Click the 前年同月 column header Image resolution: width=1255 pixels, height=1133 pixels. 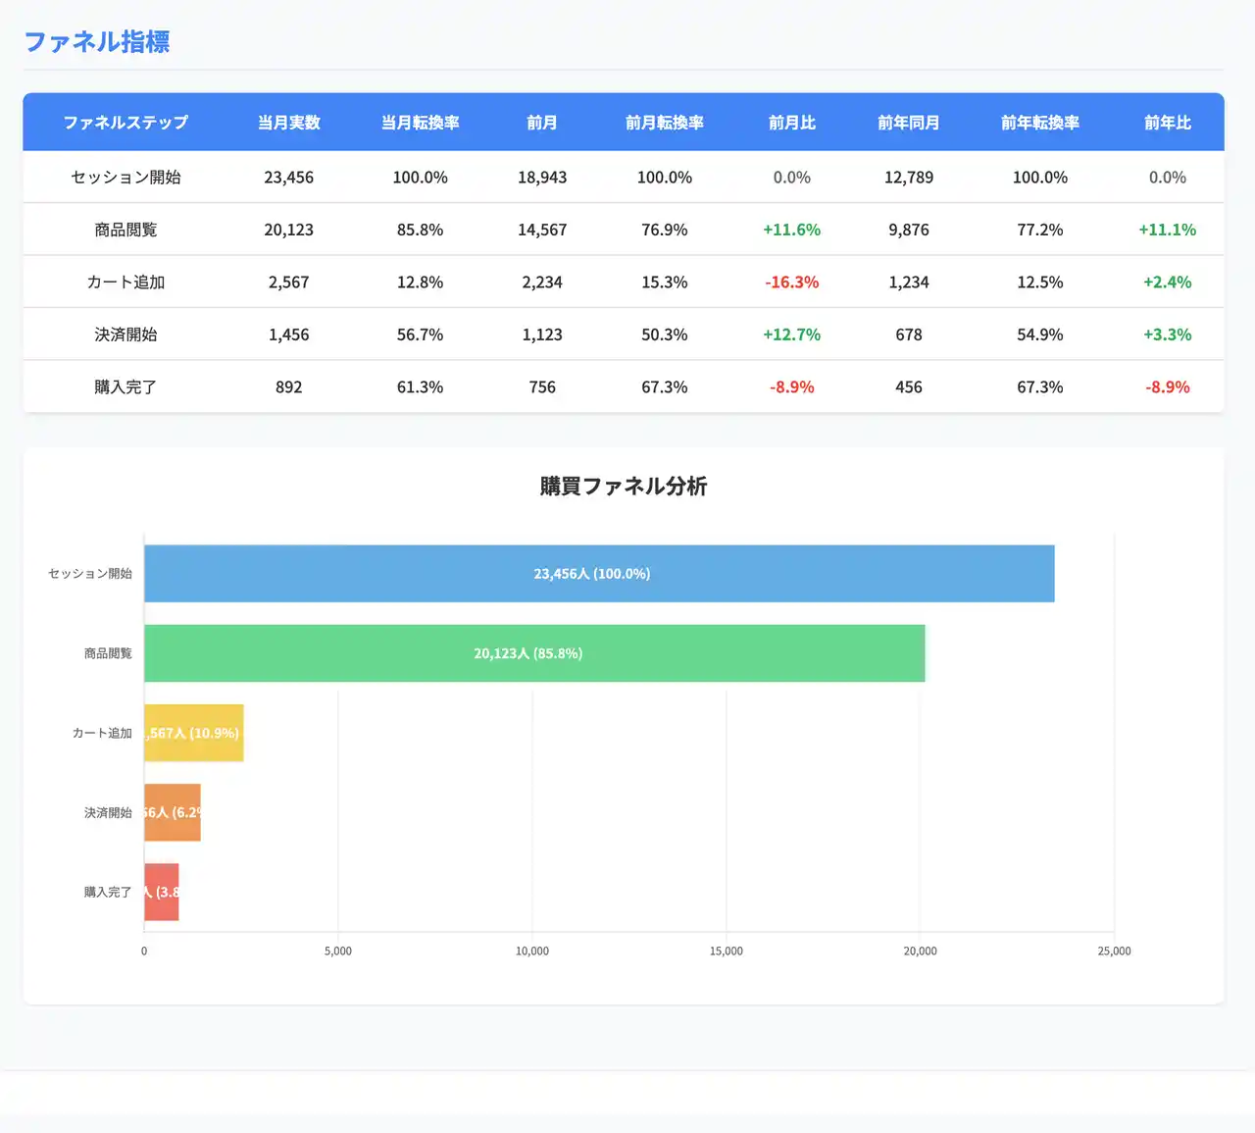(908, 123)
